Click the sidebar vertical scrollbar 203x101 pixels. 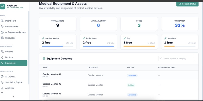pos(29,48)
